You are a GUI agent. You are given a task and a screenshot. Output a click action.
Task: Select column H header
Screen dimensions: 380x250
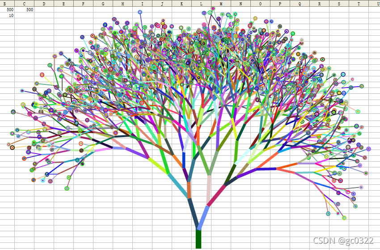coord(122,4)
